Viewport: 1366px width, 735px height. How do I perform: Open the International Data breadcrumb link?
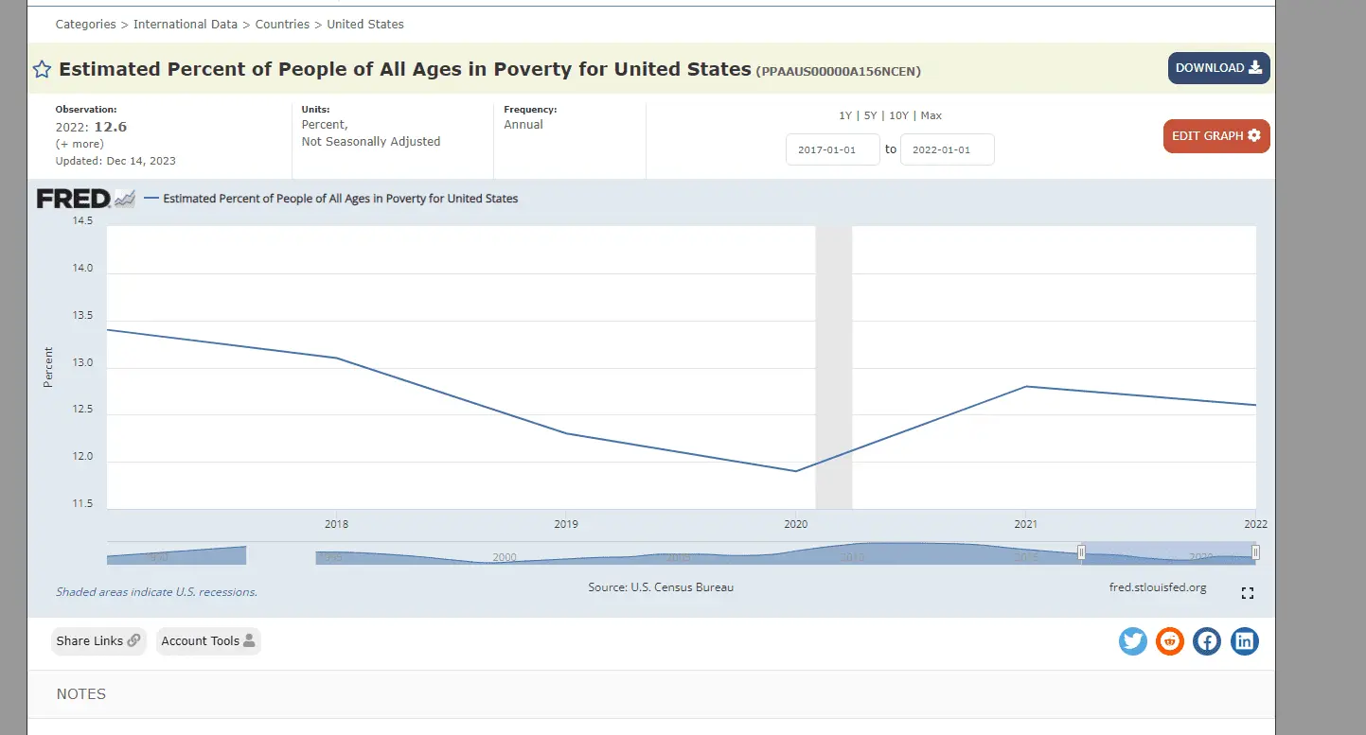(186, 24)
